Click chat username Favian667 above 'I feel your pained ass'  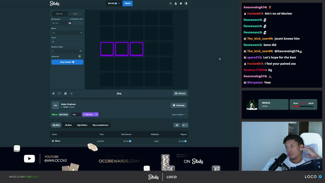pos(255,64)
